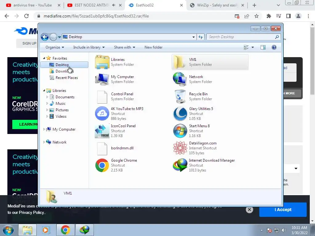315x236 pixels.
Task: Open Chrome side panel icon
Action: (x=289, y=16)
